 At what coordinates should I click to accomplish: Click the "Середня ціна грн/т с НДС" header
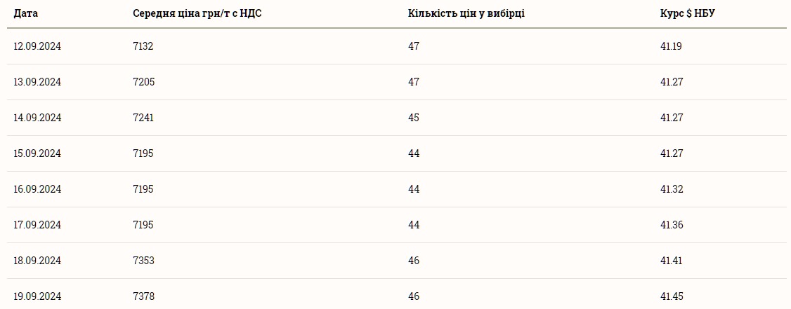tap(197, 13)
